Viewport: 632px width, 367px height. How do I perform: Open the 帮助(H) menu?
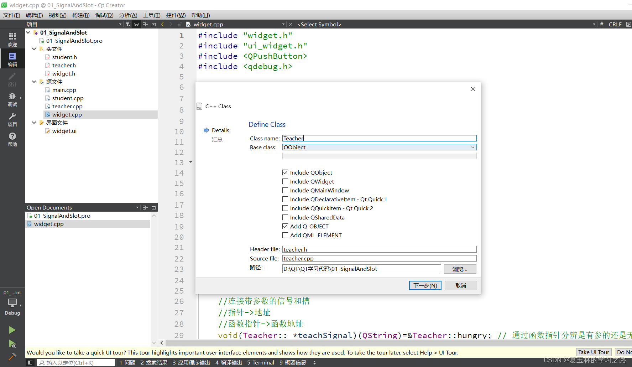[201, 15]
